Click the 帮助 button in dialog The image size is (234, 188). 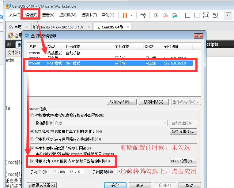point(190,185)
